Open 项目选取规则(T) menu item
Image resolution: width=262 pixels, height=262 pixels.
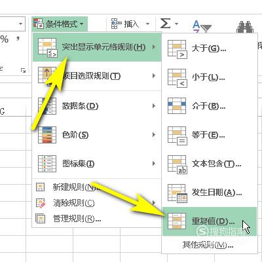pyautogui.click(x=97, y=76)
